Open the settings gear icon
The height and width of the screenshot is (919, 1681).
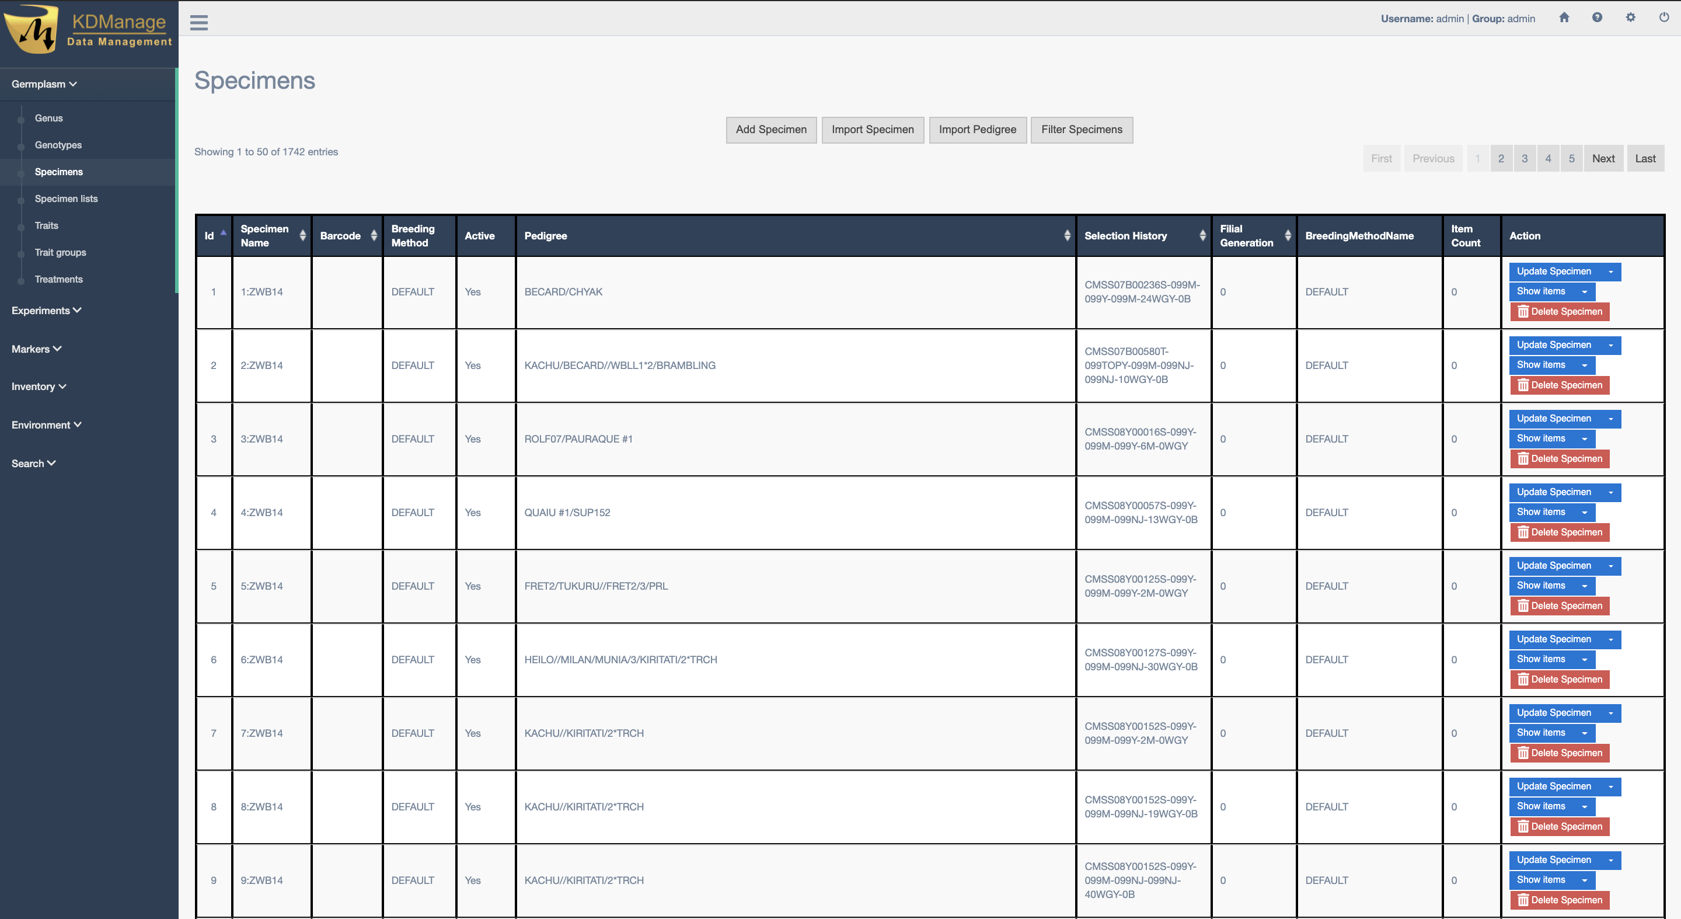(x=1630, y=18)
